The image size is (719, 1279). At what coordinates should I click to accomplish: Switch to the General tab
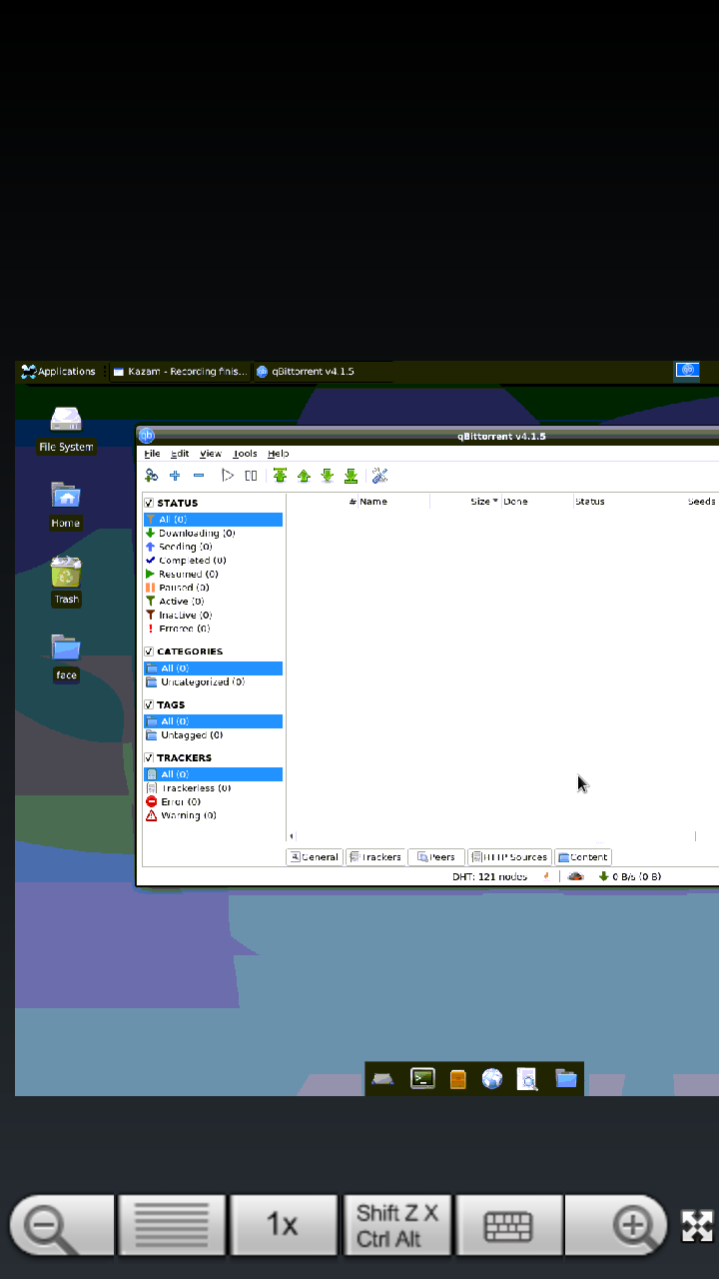click(x=315, y=857)
